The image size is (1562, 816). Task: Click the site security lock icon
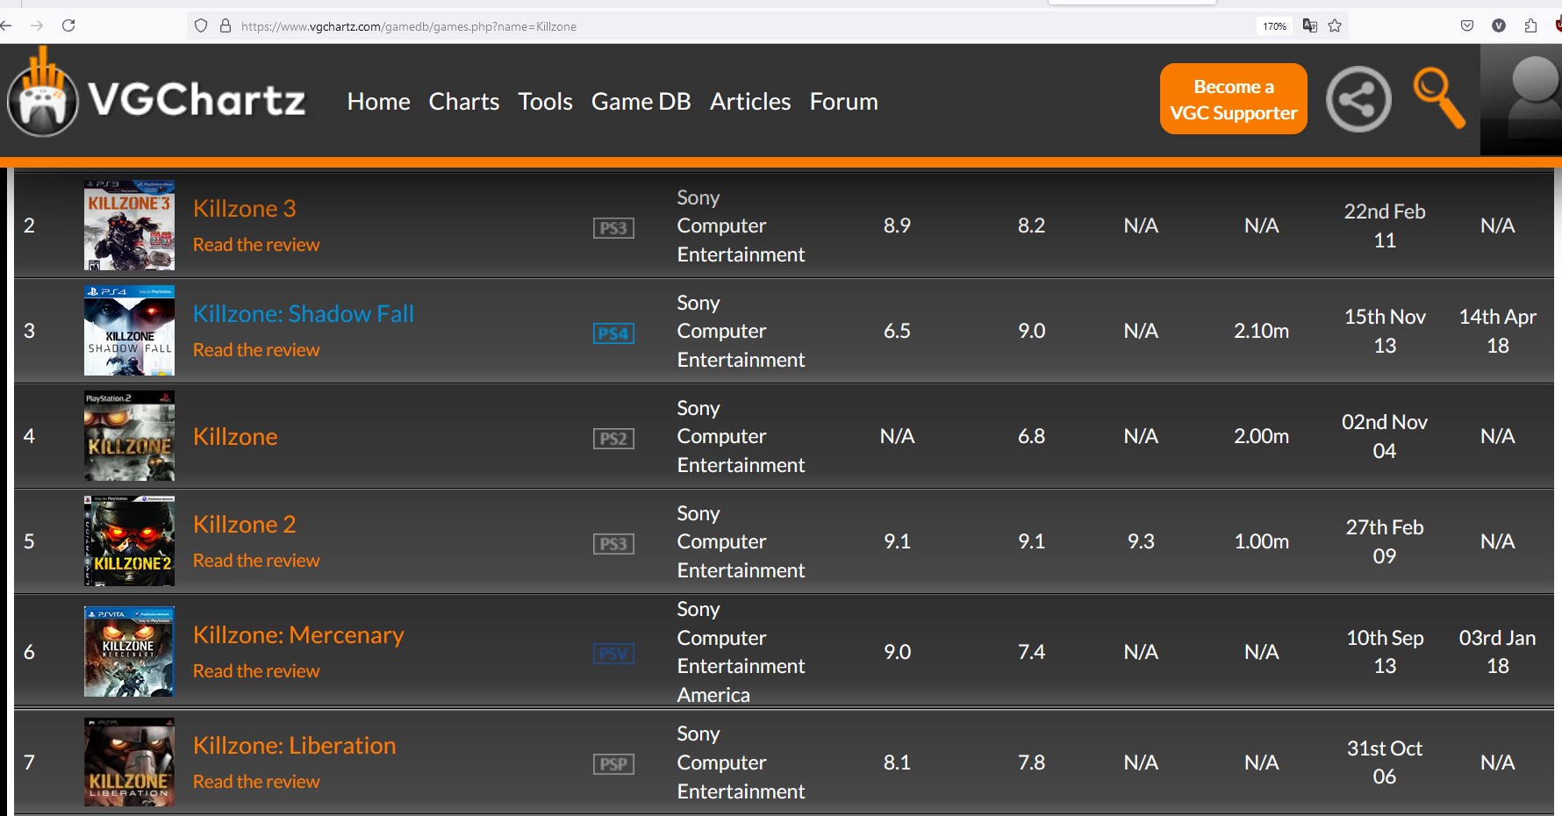(226, 26)
